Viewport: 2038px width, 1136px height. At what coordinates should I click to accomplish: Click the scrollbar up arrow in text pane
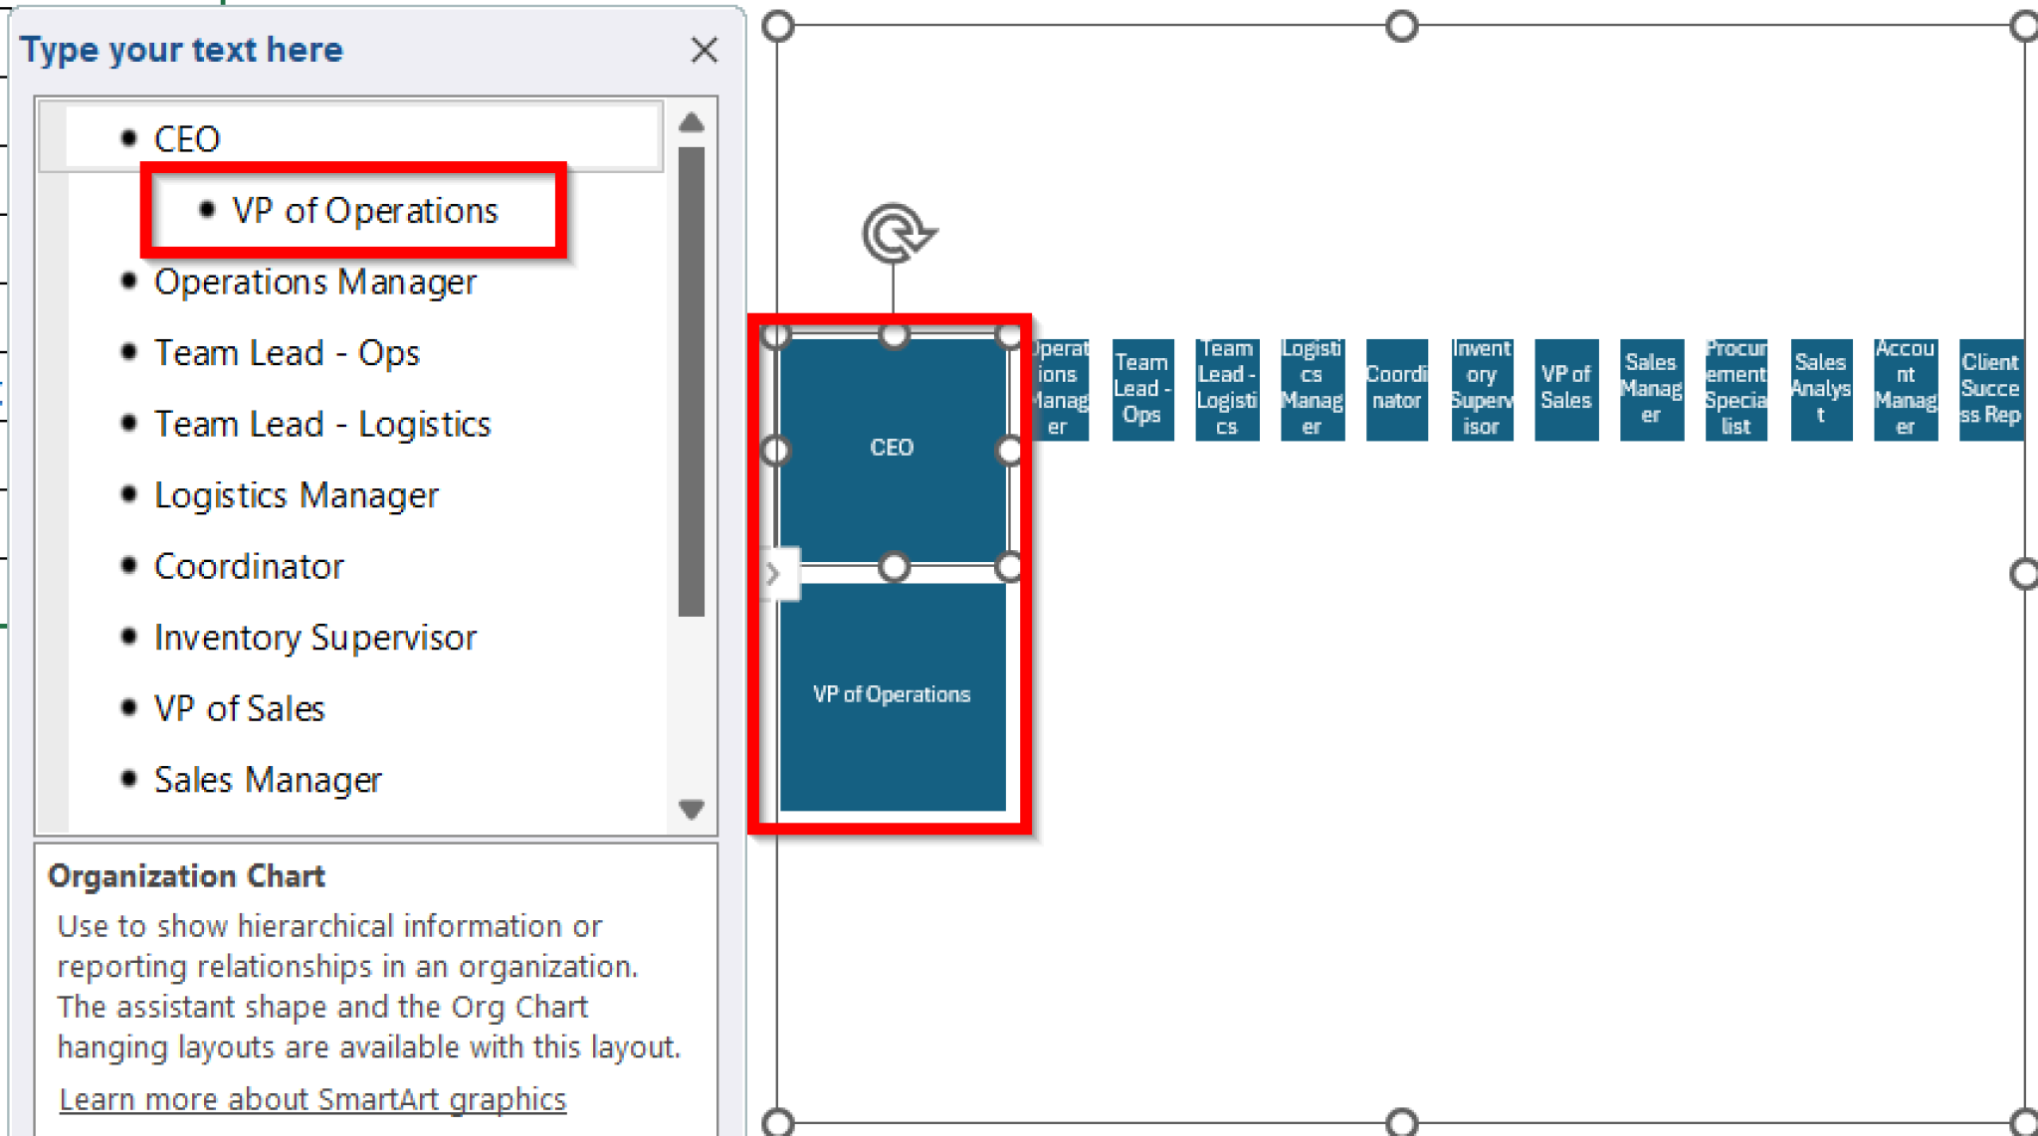(x=692, y=121)
